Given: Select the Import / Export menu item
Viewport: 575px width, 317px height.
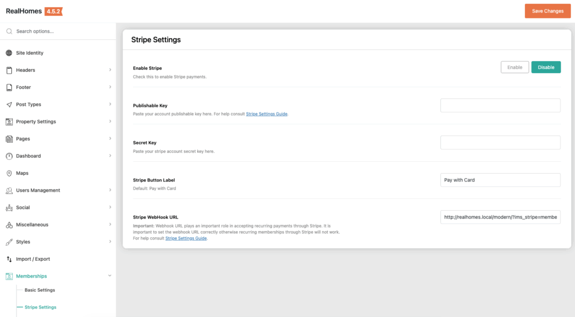Looking at the screenshot, I should pyautogui.click(x=33, y=259).
